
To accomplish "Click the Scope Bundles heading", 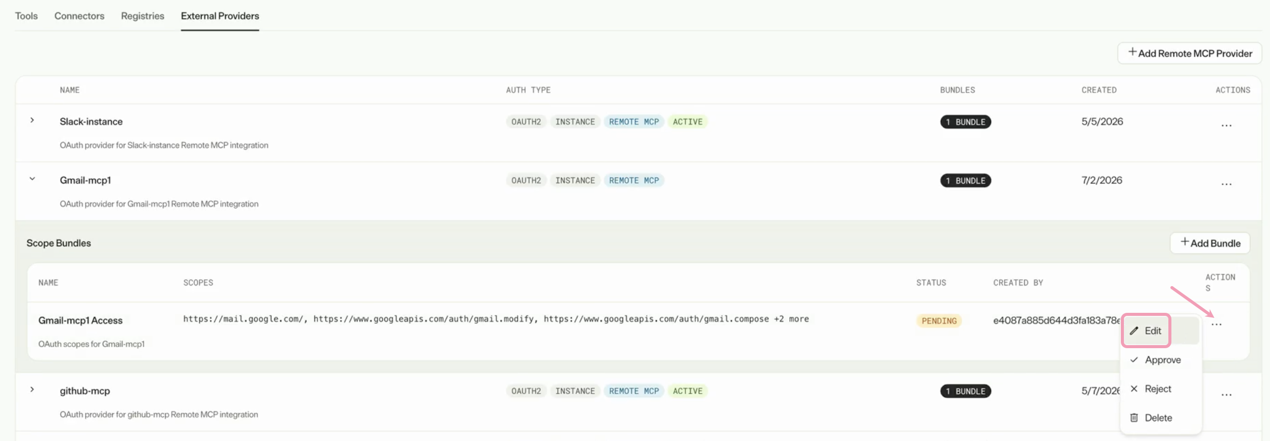I will click(x=59, y=243).
